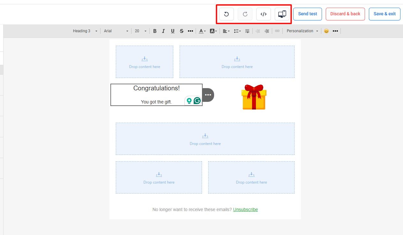Click the Send test button
The height and width of the screenshot is (235, 403).
coord(308,14)
